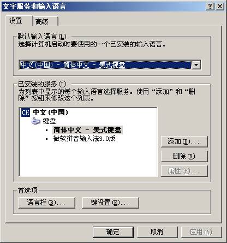Click the 添加(D)... button

pos(184,141)
